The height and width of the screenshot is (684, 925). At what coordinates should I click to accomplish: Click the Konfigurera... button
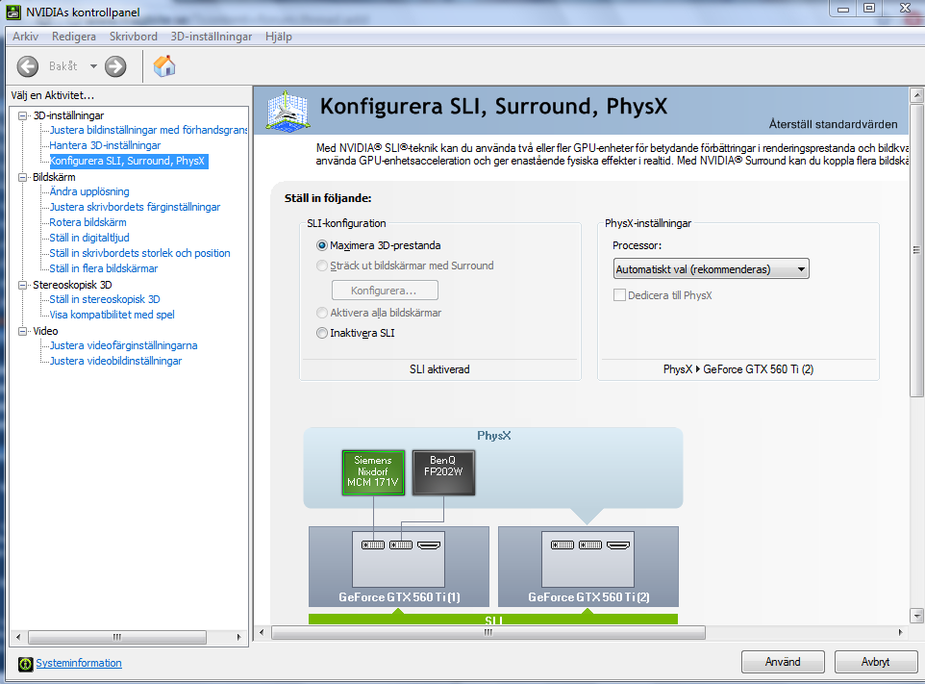[385, 291]
